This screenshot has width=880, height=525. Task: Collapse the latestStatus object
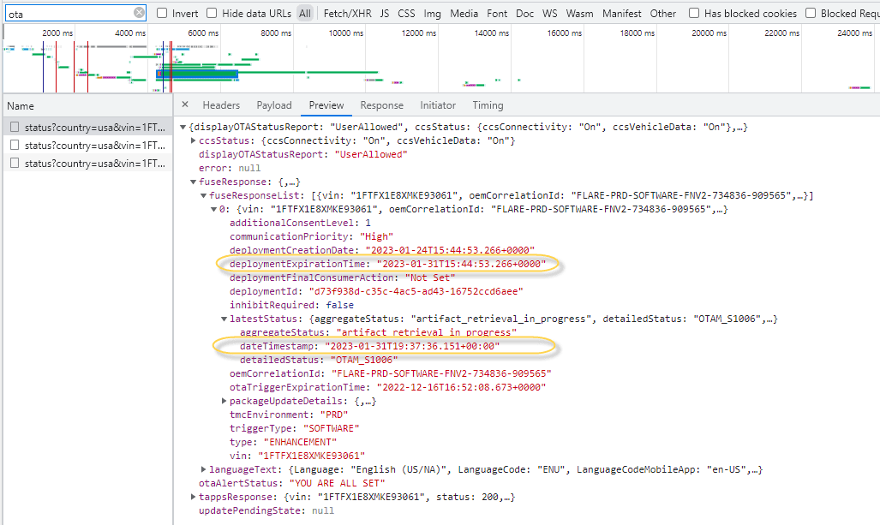click(x=224, y=319)
